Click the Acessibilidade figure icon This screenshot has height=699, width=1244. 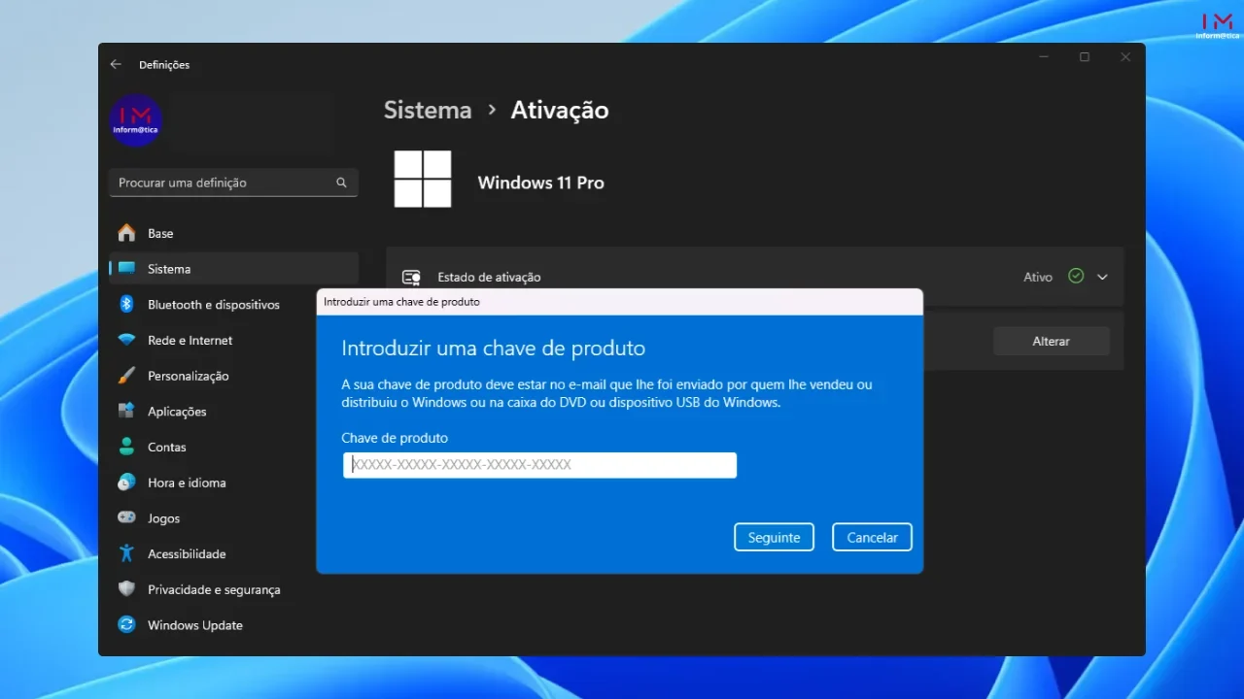126,553
